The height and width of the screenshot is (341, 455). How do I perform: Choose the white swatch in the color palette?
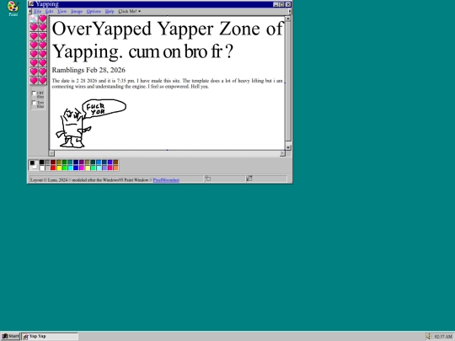point(42,168)
